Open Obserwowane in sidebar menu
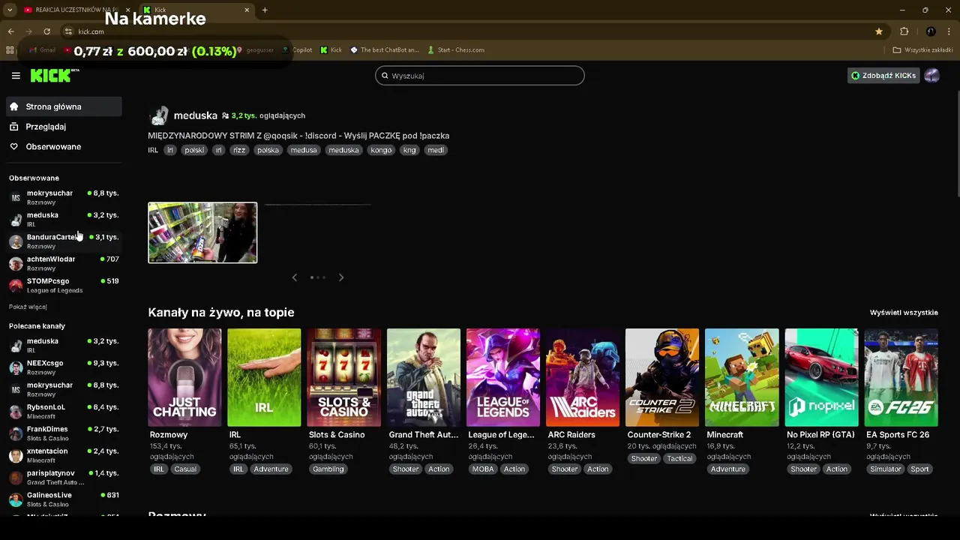Screen dimensions: 960x540 64,147
